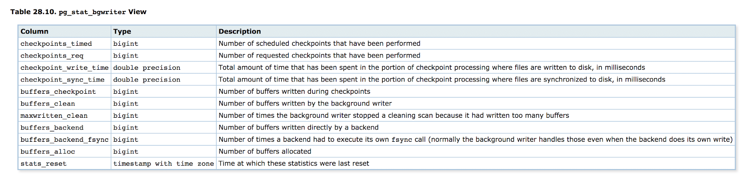
Task: Click the maxwritten_clean cell
Action: point(65,115)
